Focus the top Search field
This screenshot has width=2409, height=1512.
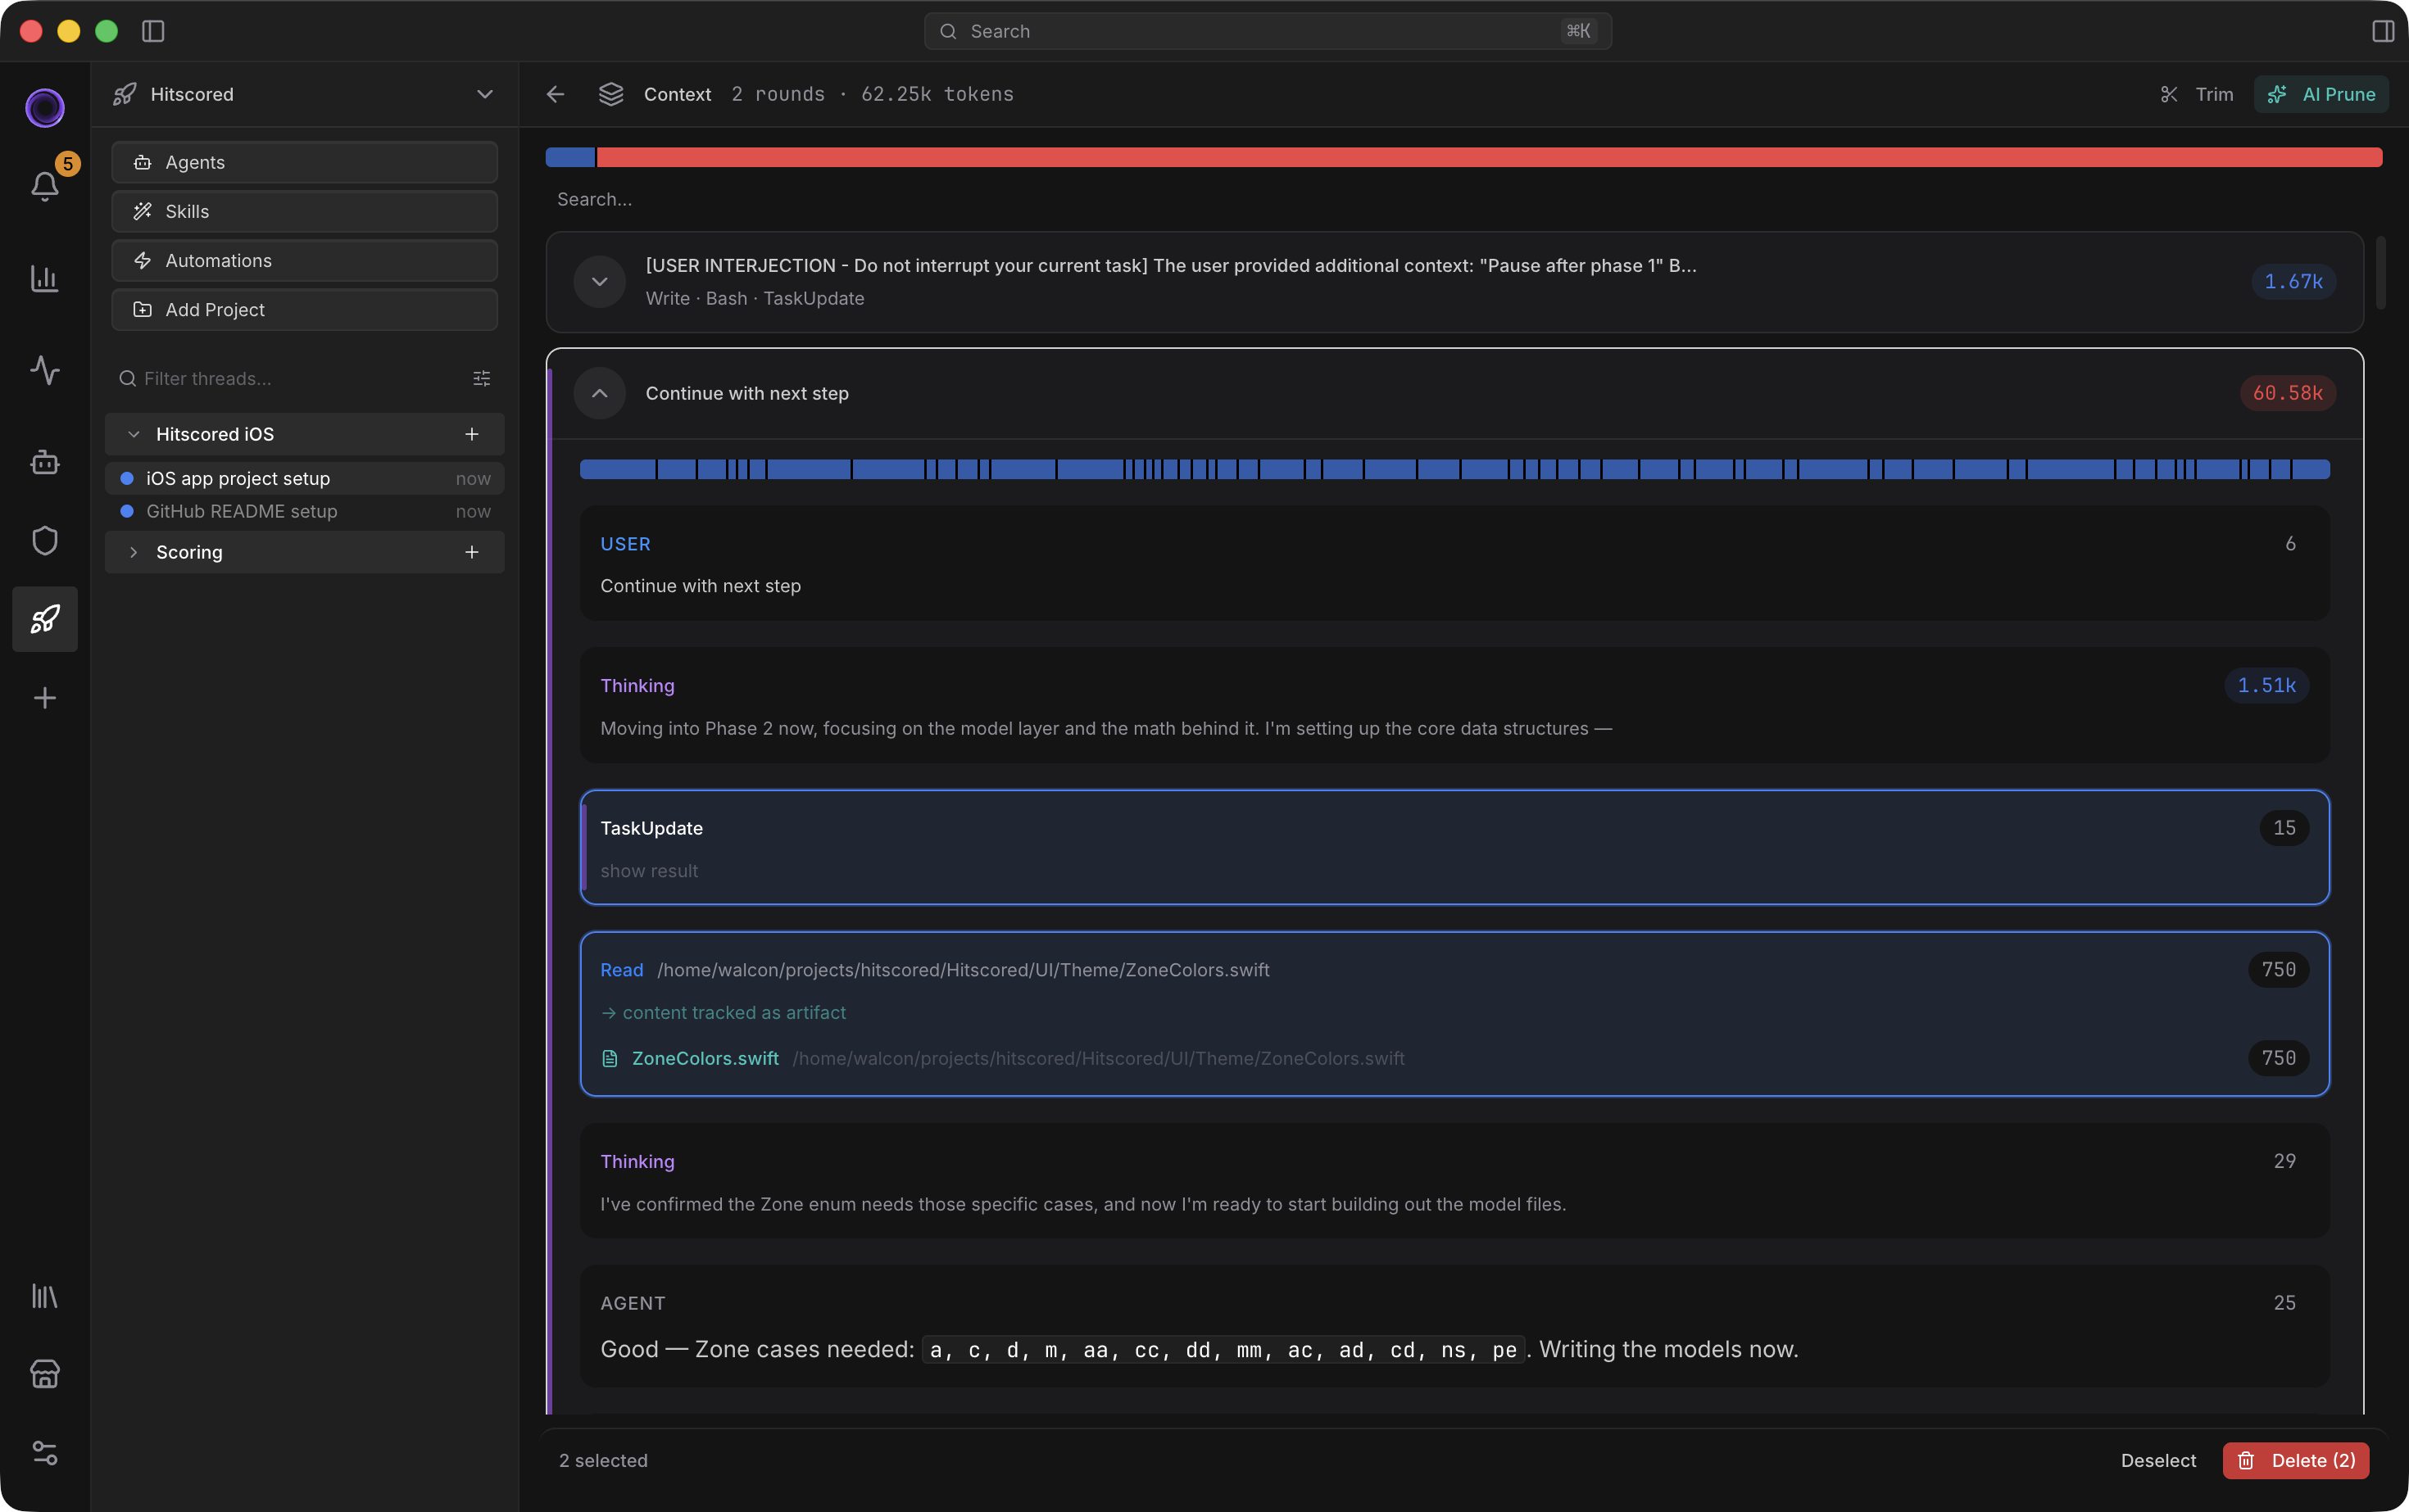click(x=1268, y=31)
